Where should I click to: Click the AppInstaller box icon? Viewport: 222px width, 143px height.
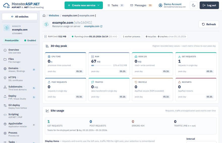coord(5,124)
